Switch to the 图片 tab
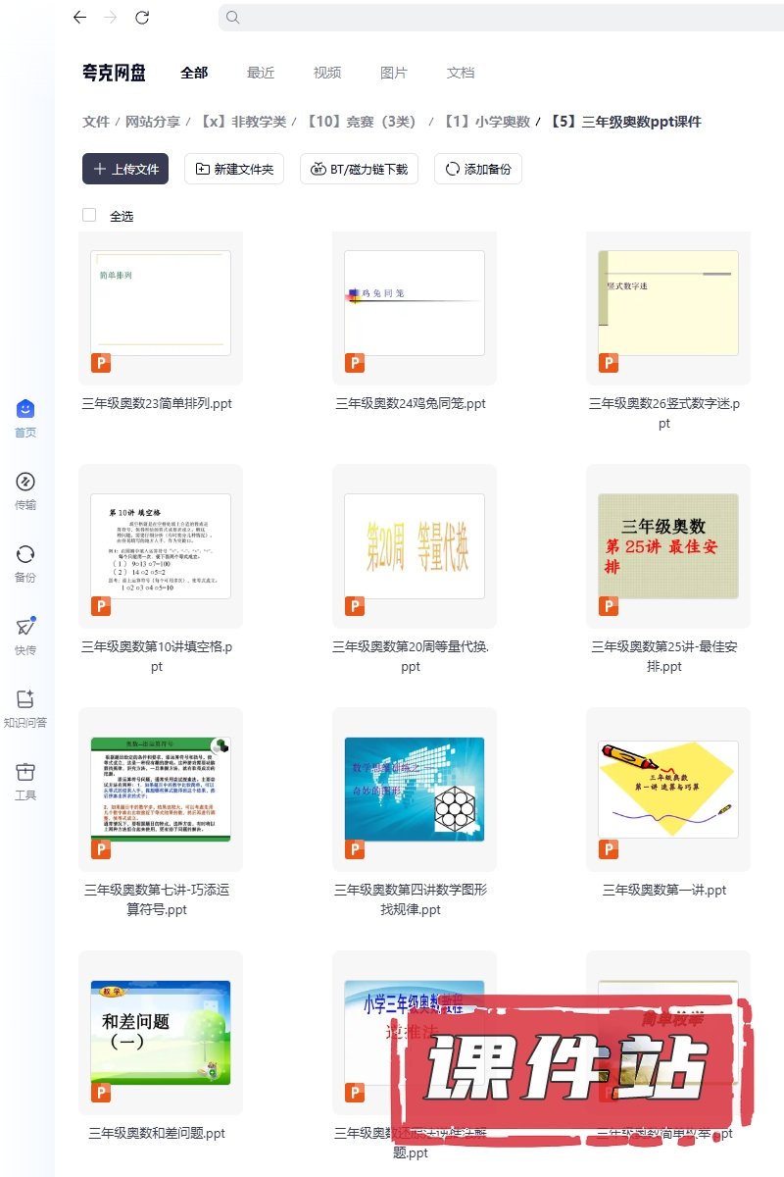Image resolution: width=784 pixels, height=1177 pixels. click(394, 73)
